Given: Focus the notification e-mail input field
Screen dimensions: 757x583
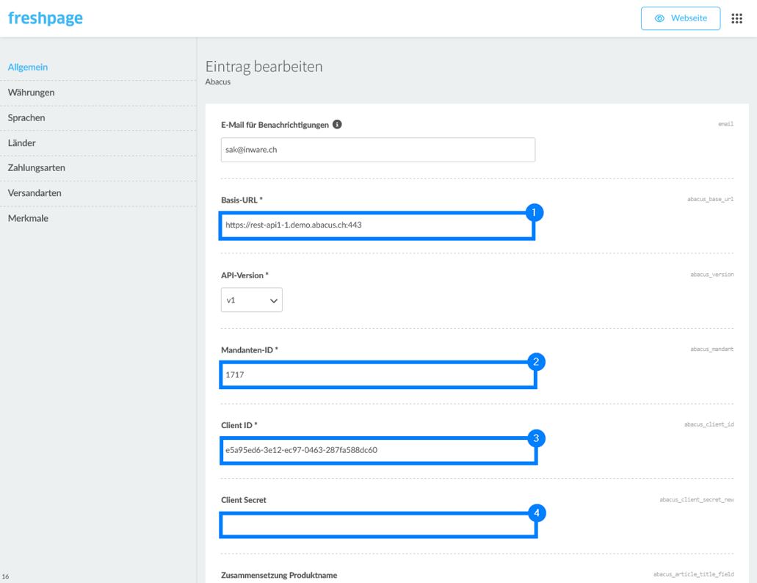Looking at the screenshot, I should [377, 150].
